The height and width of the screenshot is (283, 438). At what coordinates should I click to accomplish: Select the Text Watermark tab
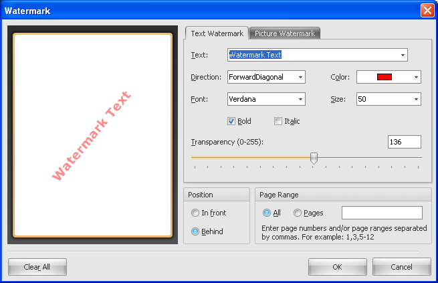tap(217, 33)
